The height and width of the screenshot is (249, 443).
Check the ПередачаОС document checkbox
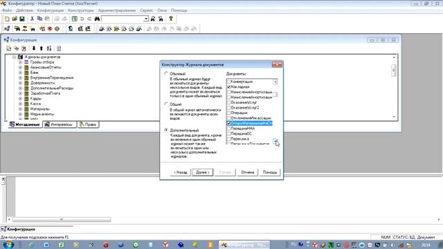[229, 133]
